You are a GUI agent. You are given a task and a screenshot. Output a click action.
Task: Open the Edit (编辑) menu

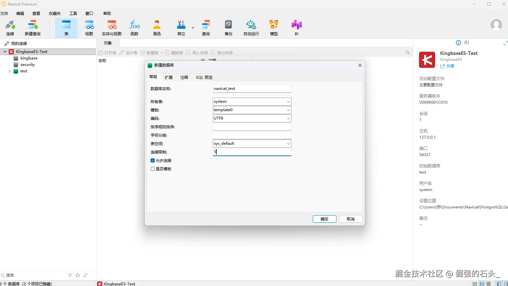click(x=20, y=13)
